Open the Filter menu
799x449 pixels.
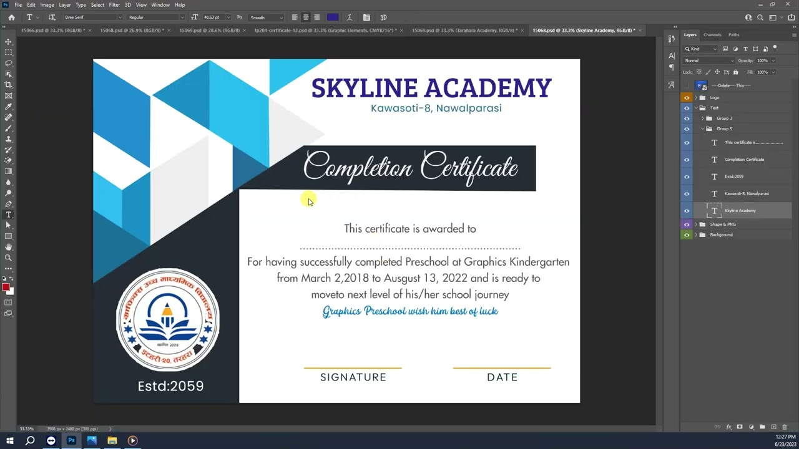[x=114, y=5]
